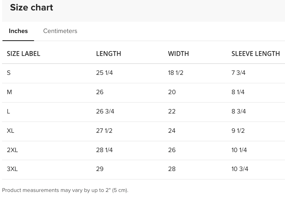Screen dimensions: 285x200
Task: Switch to the Centimeters tab
Action: (60, 31)
